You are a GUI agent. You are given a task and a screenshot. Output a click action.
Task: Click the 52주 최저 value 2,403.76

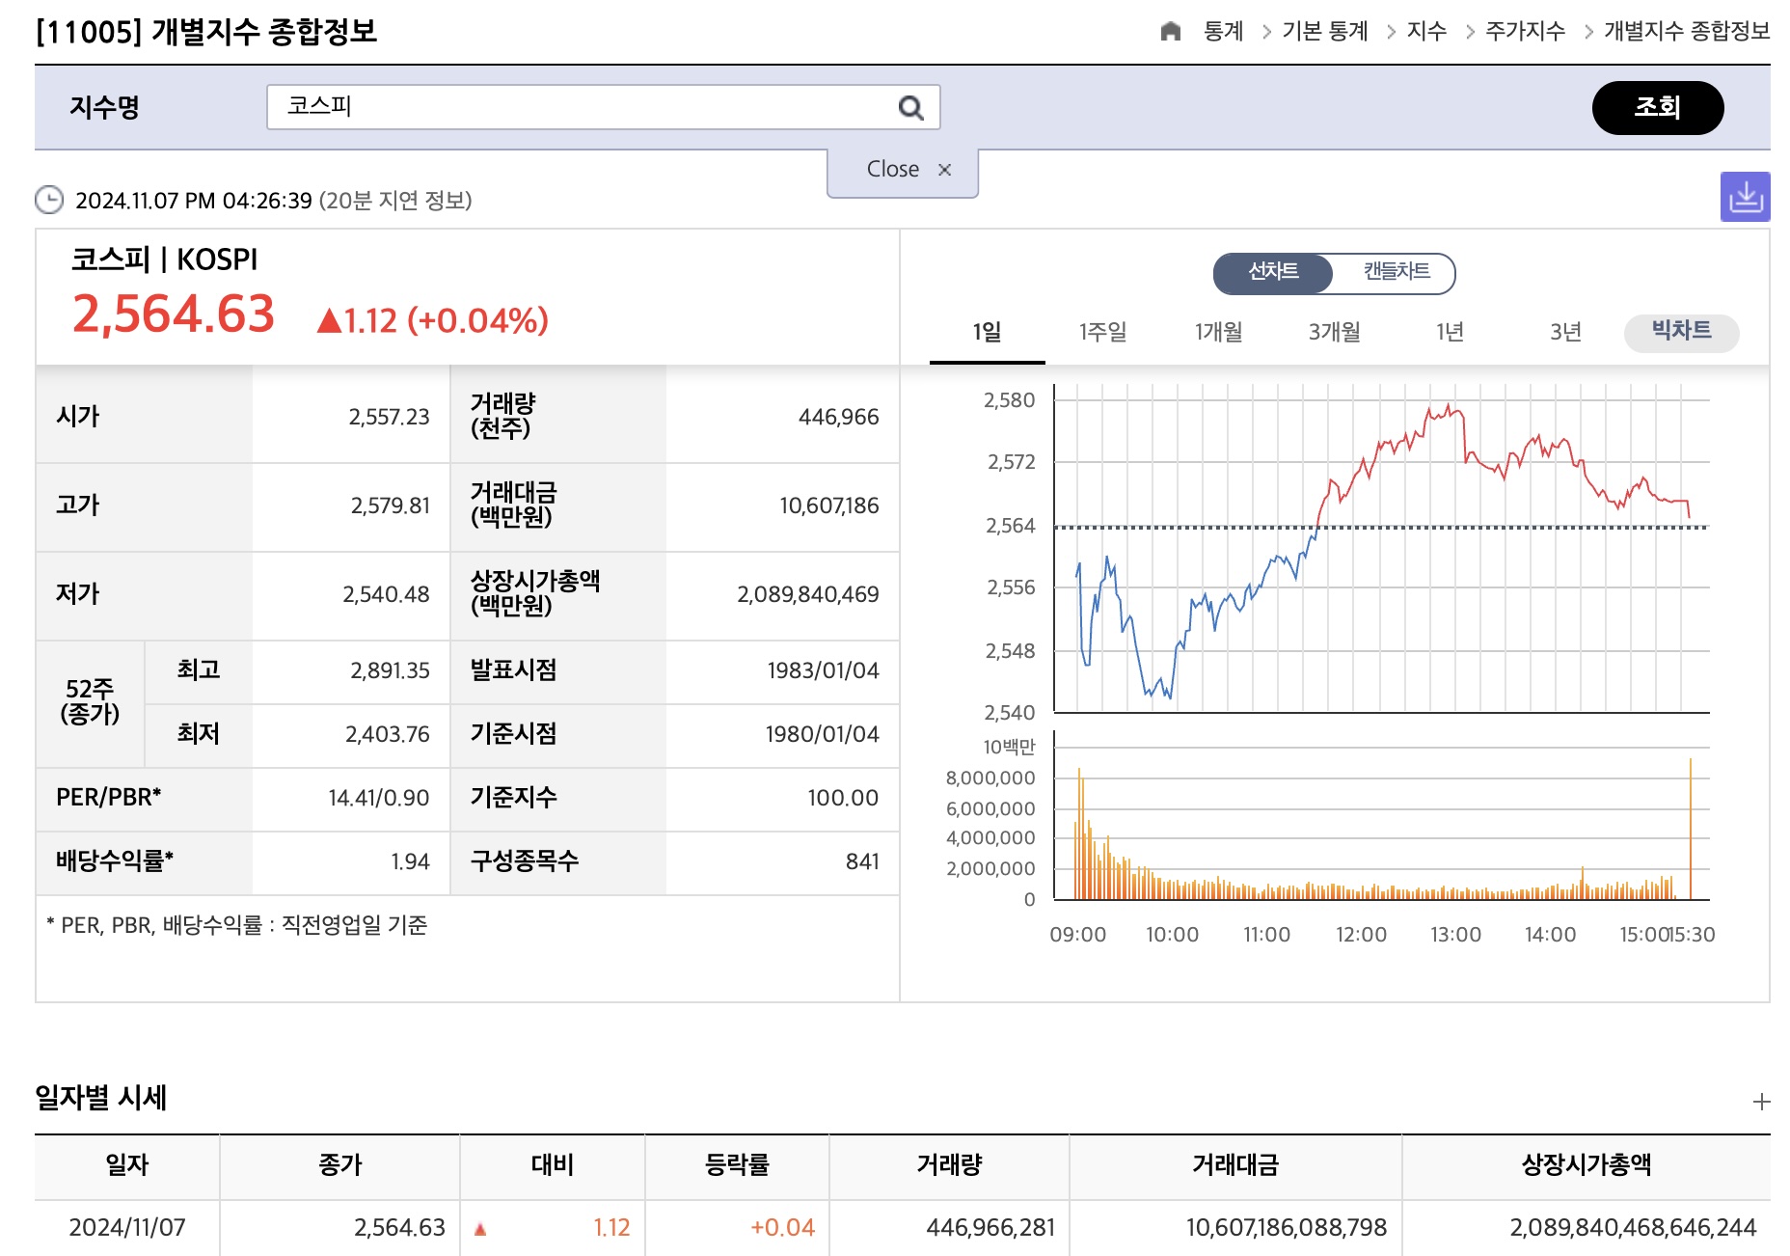tap(387, 734)
